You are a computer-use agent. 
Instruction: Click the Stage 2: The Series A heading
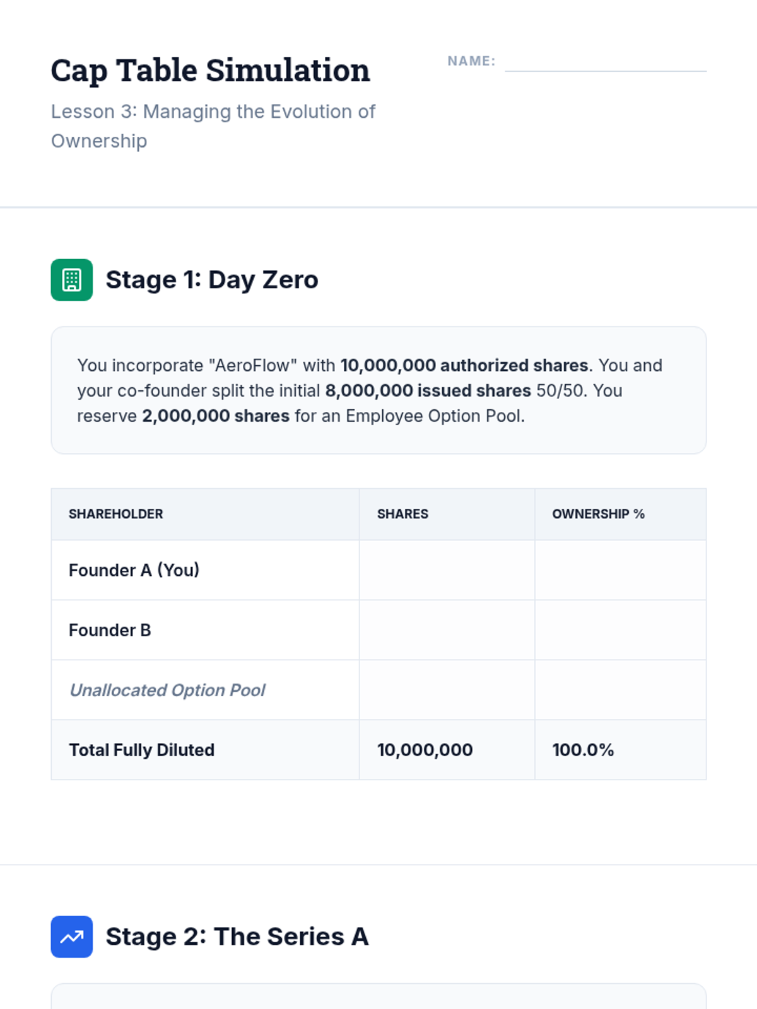[237, 936]
